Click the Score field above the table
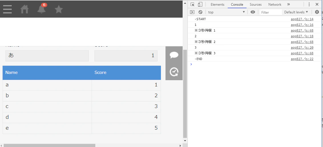 click(x=126, y=56)
